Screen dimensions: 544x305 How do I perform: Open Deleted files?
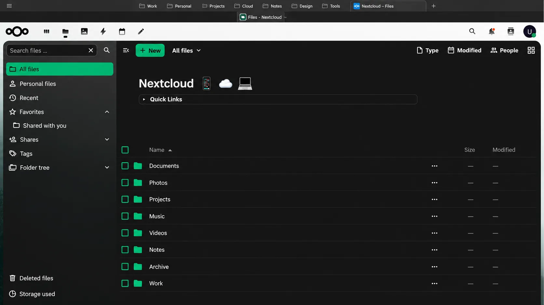pos(60,278)
